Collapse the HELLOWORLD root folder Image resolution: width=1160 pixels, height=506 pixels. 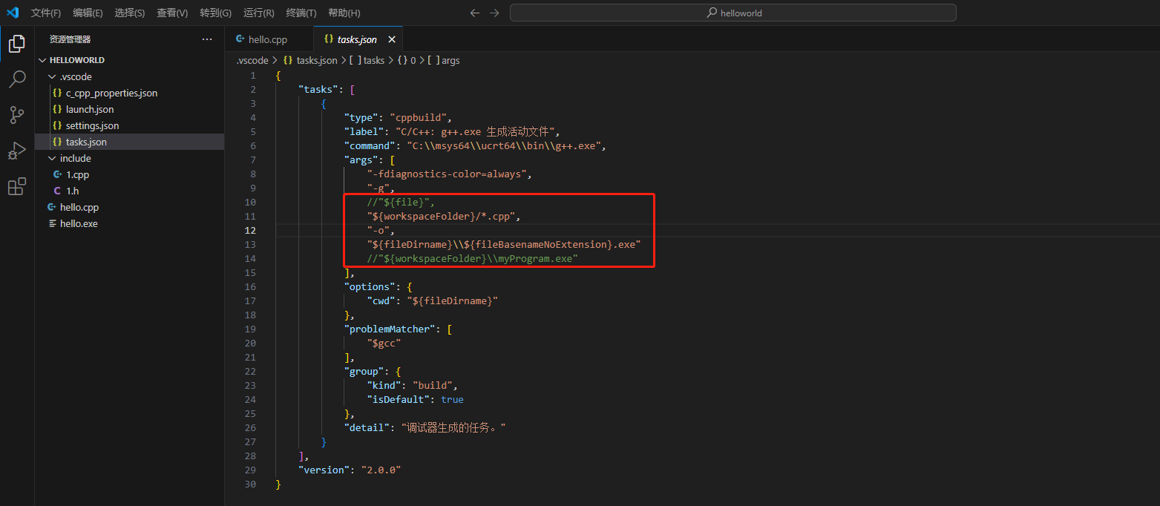130,60
